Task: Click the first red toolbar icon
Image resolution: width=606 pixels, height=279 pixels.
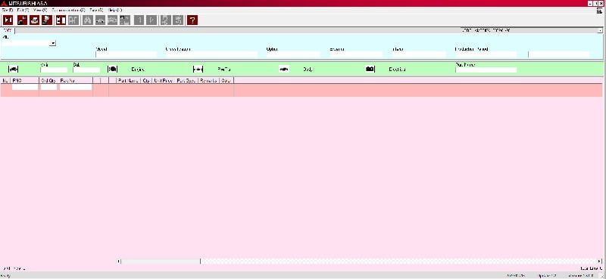Action: click(x=8, y=20)
